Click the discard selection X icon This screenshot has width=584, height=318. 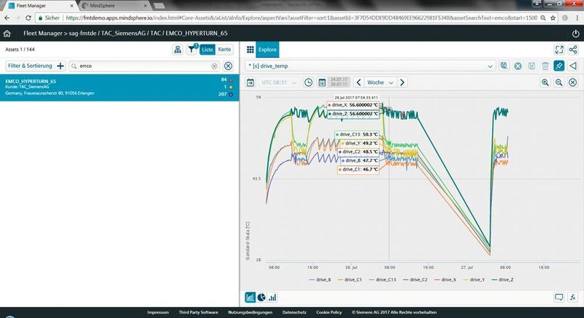(x=518, y=66)
